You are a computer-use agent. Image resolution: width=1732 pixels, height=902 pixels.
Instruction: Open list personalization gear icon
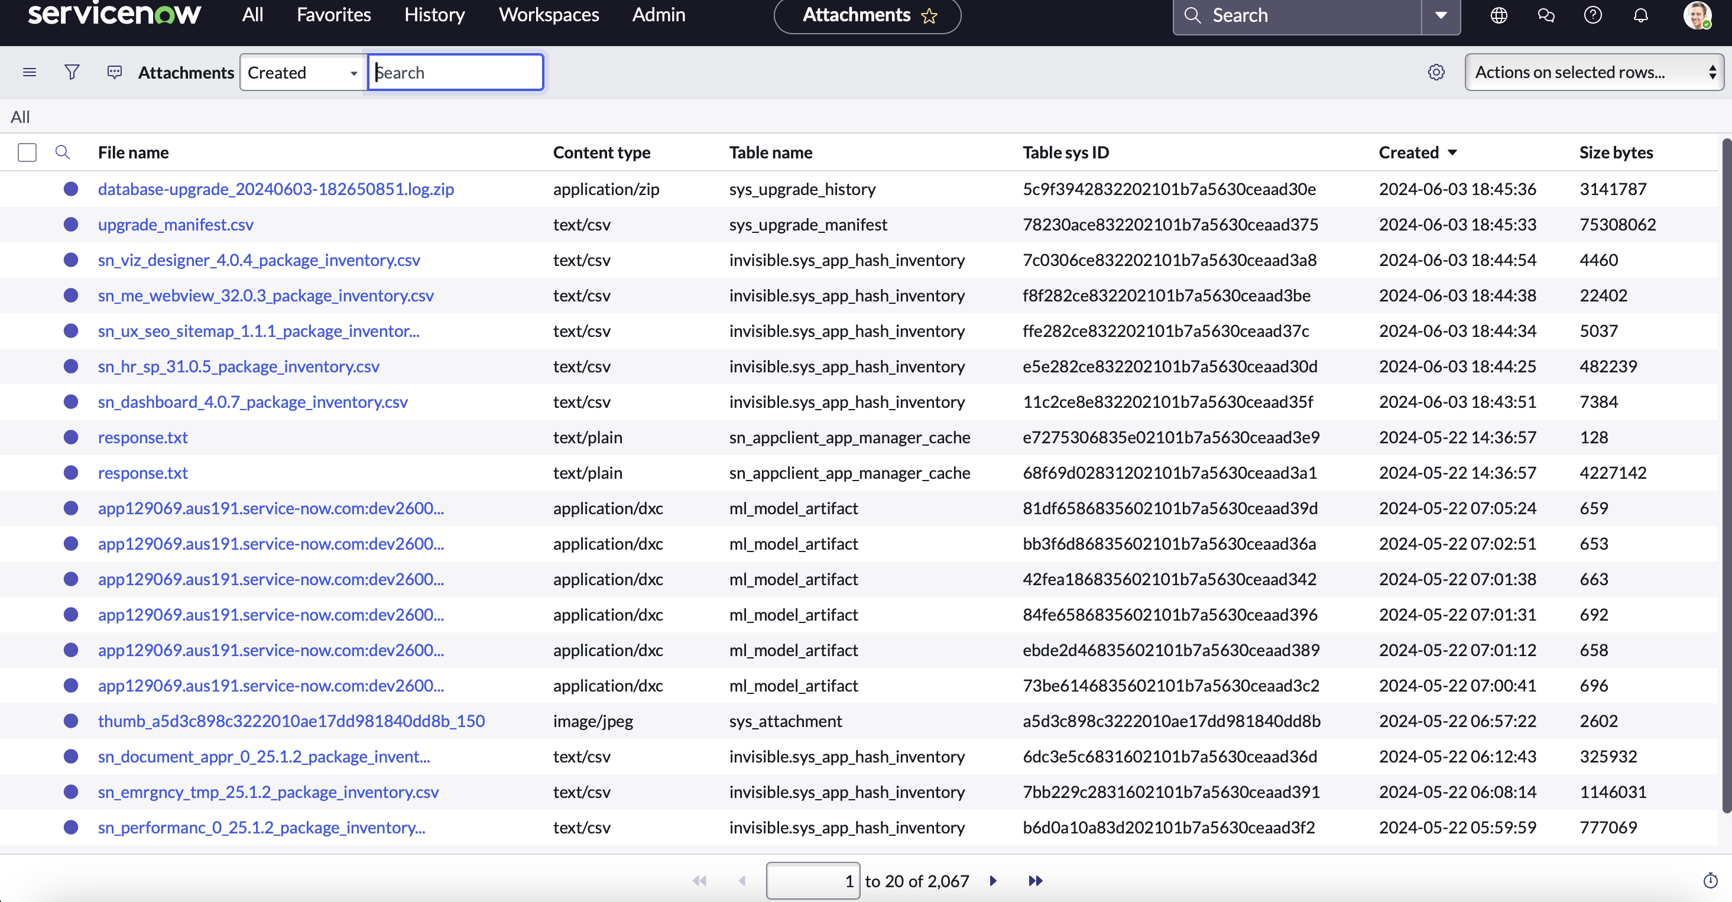tap(1436, 72)
